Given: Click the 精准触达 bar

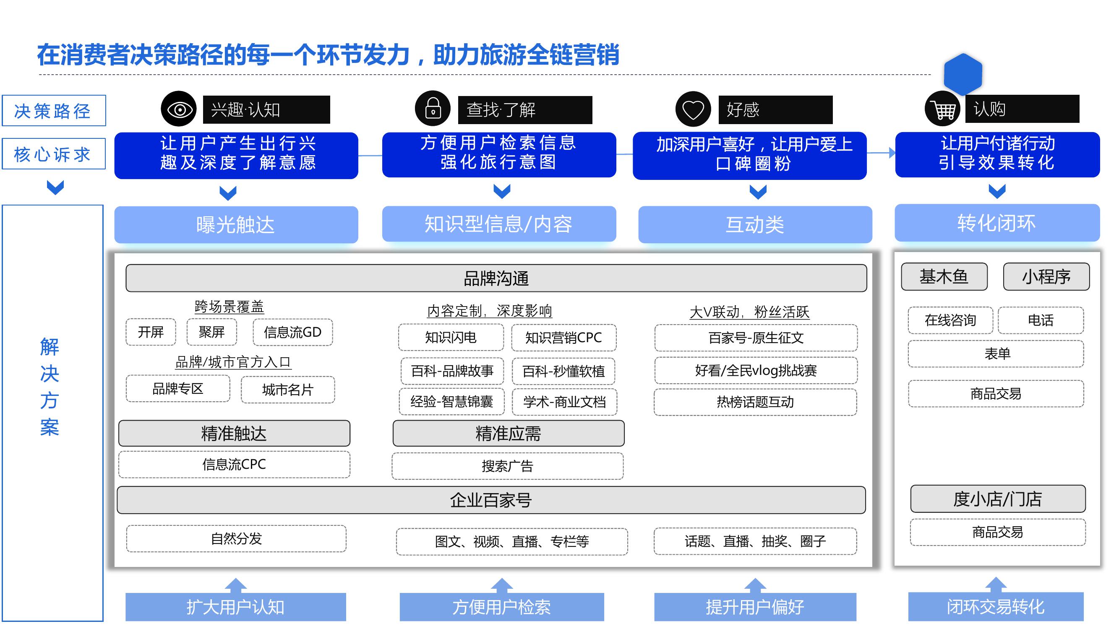Looking at the screenshot, I should pos(234,433).
